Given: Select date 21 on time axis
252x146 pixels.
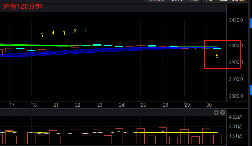Looking at the screenshot, I should [x=56, y=105].
